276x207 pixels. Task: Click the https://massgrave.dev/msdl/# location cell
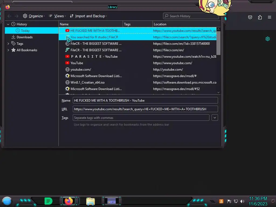pyautogui.click(x=175, y=76)
